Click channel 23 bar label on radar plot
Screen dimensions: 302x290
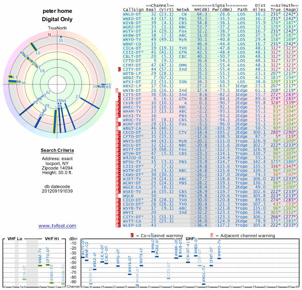(x=78, y=97)
